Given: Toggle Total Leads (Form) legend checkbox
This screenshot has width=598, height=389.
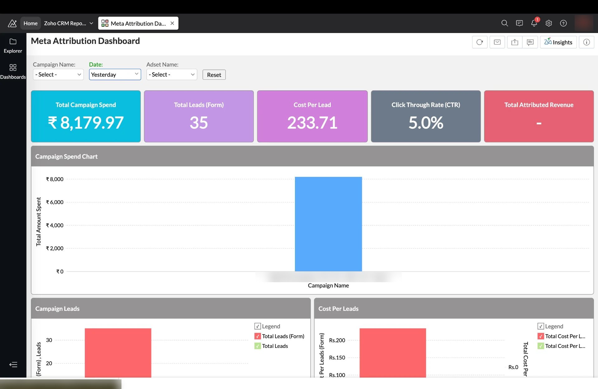Looking at the screenshot, I should pos(258,336).
